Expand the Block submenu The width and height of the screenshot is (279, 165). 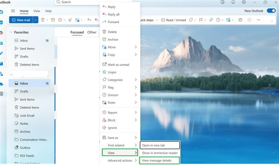tap(120, 120)
